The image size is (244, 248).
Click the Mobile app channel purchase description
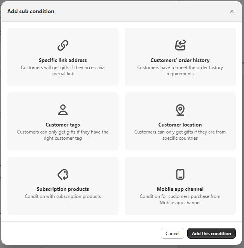coord(180,199)
